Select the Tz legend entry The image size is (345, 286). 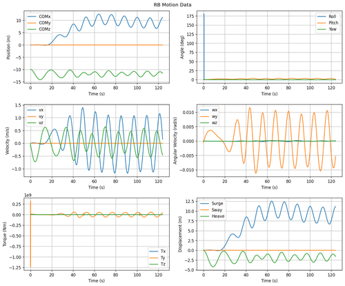157,264
